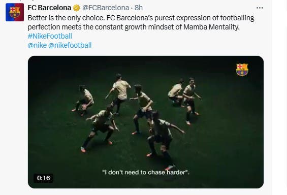Open the FC Barcelona profile avatar
Viewport: 287px width, 195px height.
[x=15, y=12]
